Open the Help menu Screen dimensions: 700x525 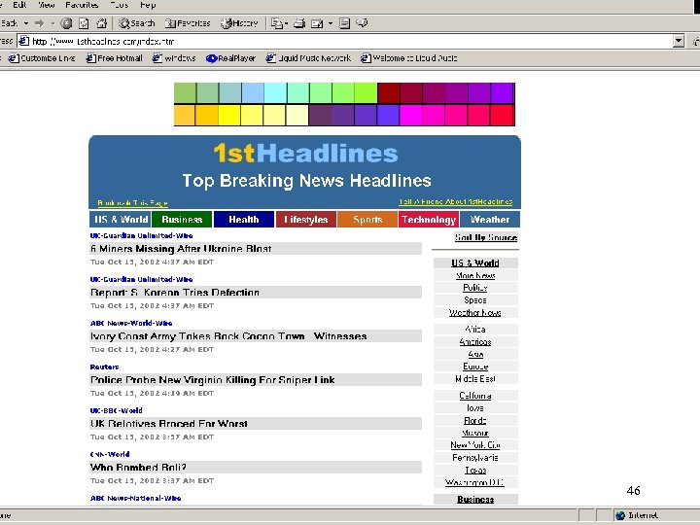[148, 5]
